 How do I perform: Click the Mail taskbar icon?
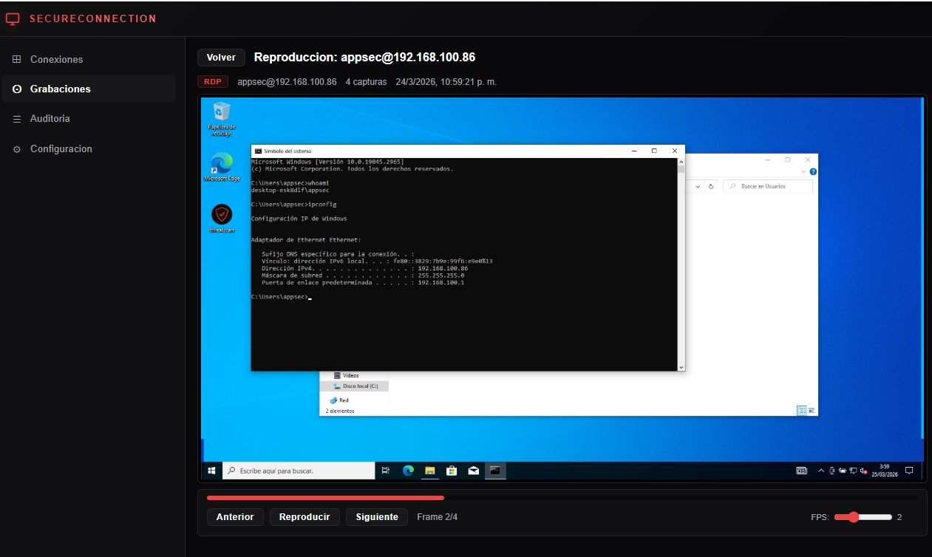coord(474,471)
